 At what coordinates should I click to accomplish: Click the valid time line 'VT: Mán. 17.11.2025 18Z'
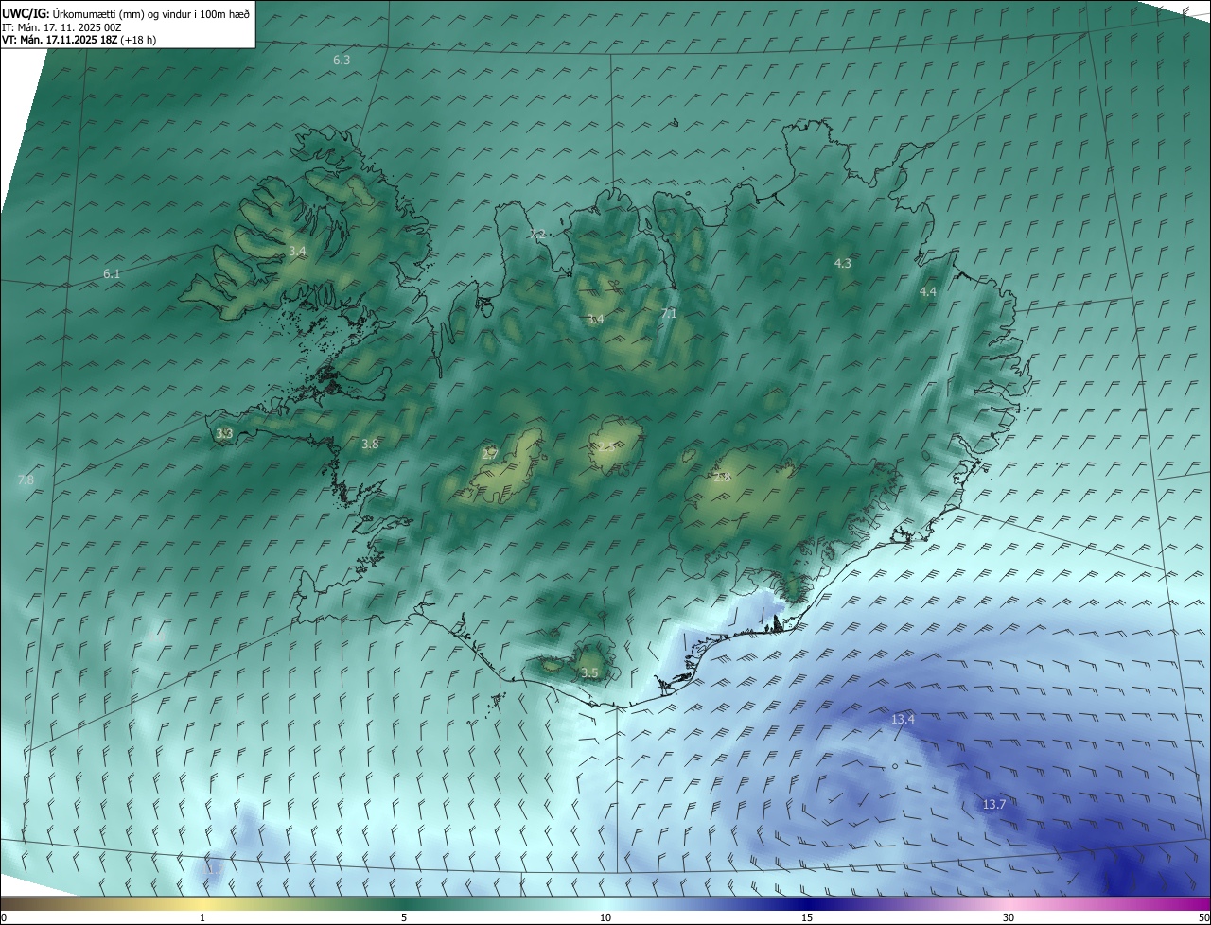[x=60, y=41]
